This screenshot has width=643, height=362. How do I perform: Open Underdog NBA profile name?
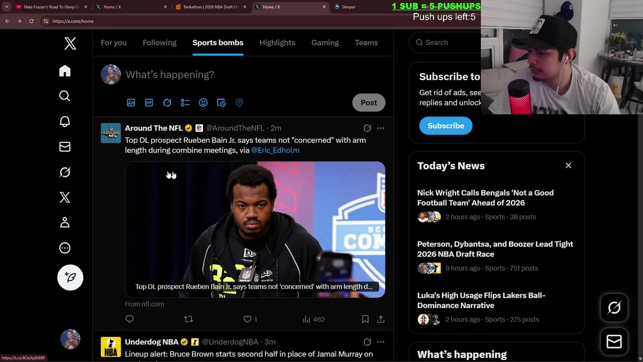152,342
